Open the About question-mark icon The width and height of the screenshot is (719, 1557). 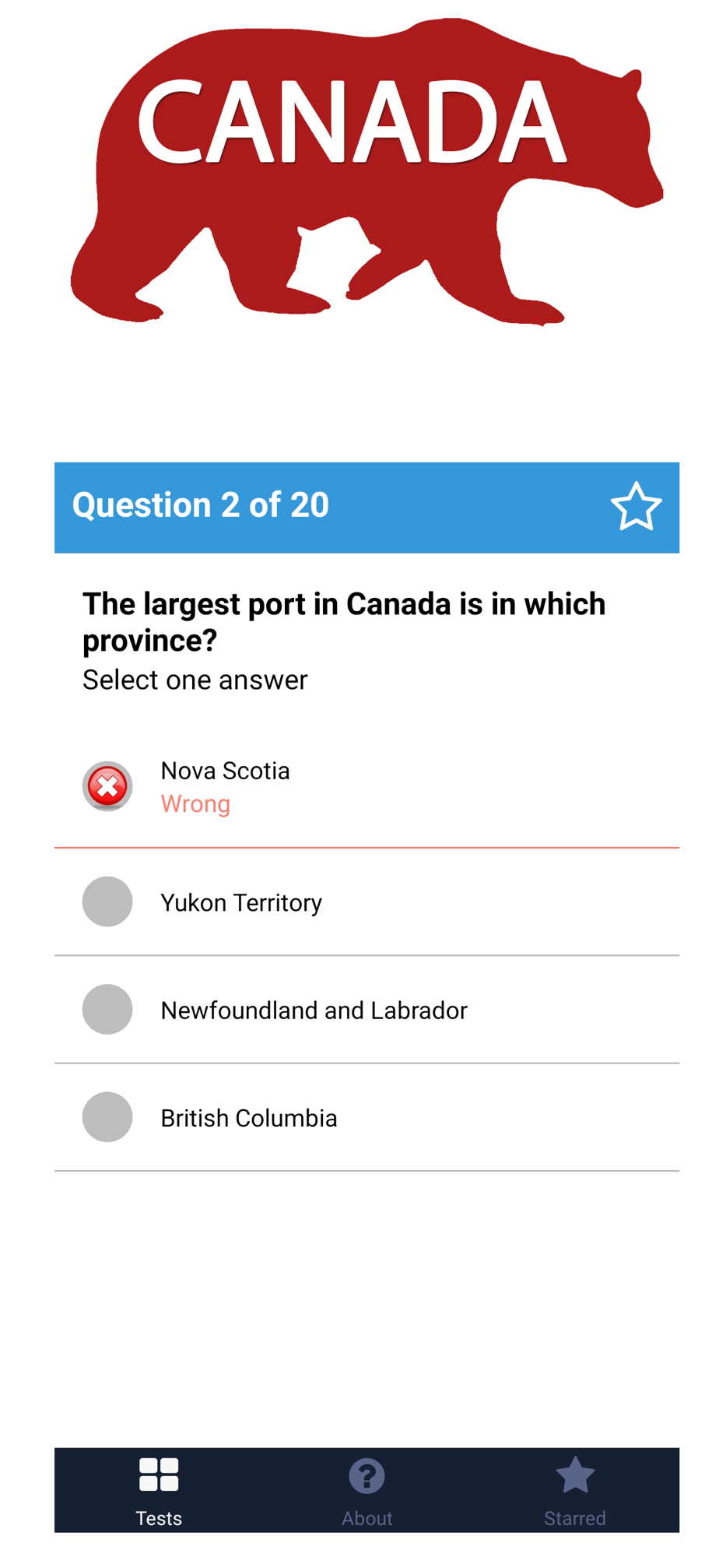click(x=367, y=1476)
